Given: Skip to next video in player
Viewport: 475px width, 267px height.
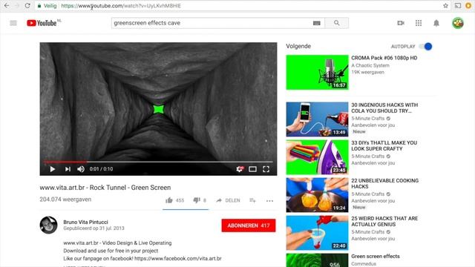Looking at the screenshot, I should tap(68, 169).
